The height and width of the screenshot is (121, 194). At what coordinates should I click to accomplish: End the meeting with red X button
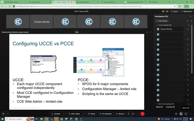pyautogui.click(x=142, y=114)
